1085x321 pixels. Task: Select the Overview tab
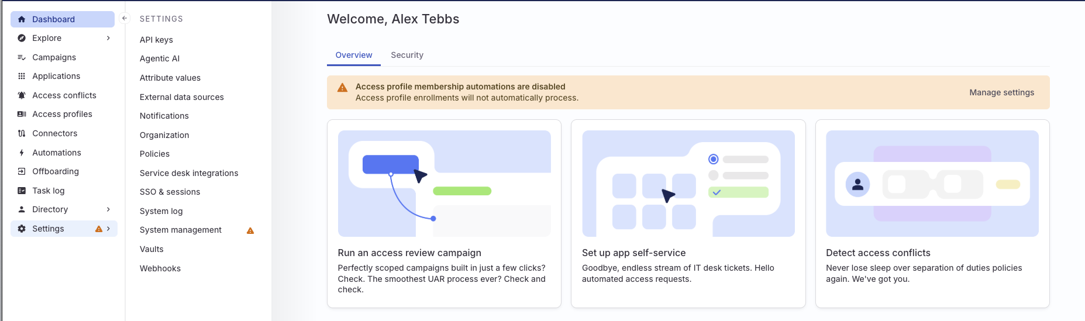[353, 55]
